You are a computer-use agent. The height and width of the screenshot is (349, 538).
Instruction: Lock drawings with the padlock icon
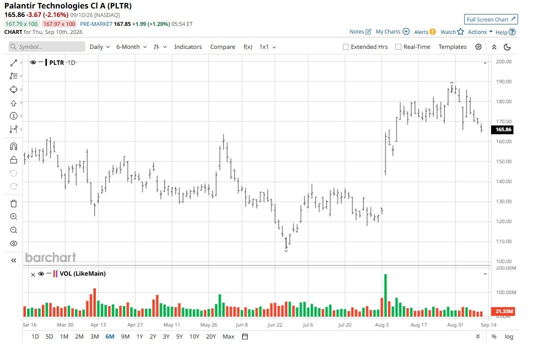13,160
